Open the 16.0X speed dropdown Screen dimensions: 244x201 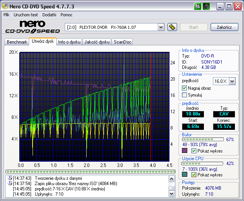click(x=232, y=81)
